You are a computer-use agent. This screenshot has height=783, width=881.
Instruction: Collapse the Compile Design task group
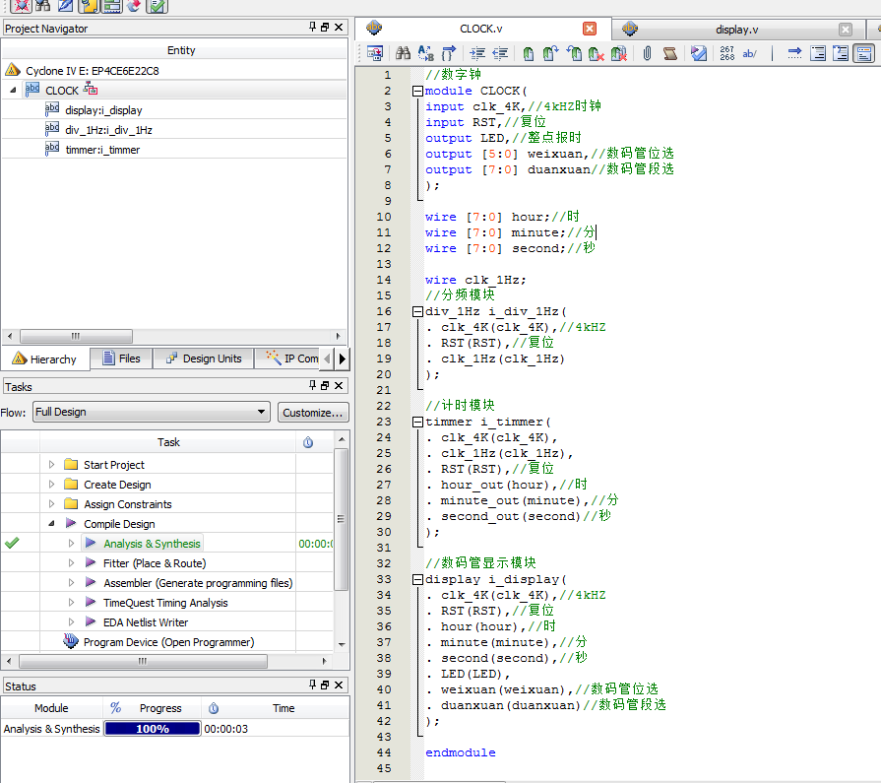[x=52, y=523]
